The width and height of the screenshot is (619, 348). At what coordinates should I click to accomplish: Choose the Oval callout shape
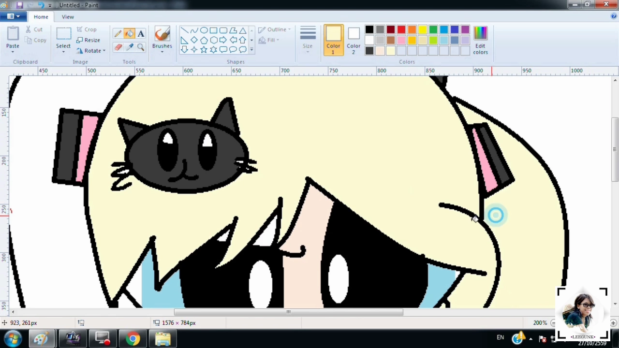(x=233, y=49)
